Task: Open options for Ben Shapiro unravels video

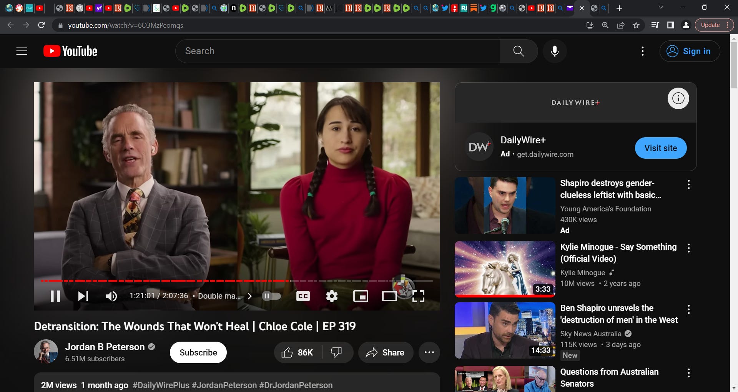Action: (688, 309)
